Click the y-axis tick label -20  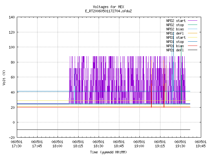tap(12, 138)
